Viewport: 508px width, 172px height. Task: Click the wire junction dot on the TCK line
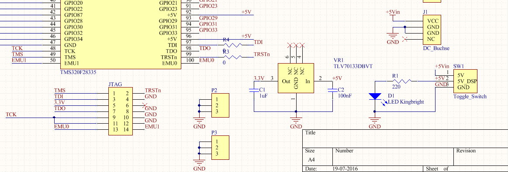[54, 118]
